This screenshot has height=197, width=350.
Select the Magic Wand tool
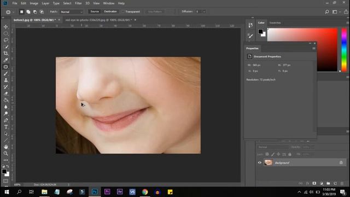pyautogui.click(x=6, y=47)
